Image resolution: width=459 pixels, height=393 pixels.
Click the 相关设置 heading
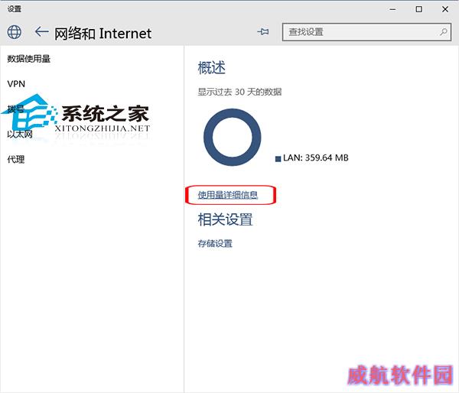[x=225, y=219]
